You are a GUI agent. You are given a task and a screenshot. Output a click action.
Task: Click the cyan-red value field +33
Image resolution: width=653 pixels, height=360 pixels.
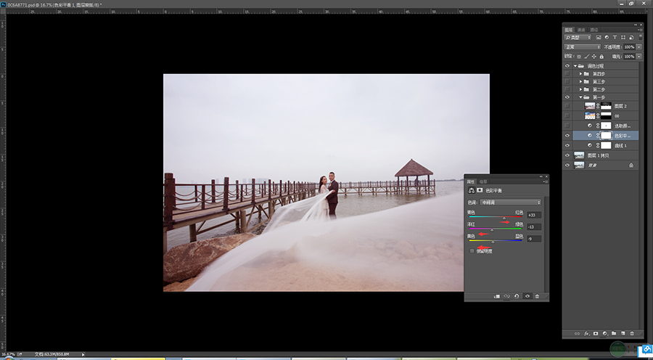(533, 215)
